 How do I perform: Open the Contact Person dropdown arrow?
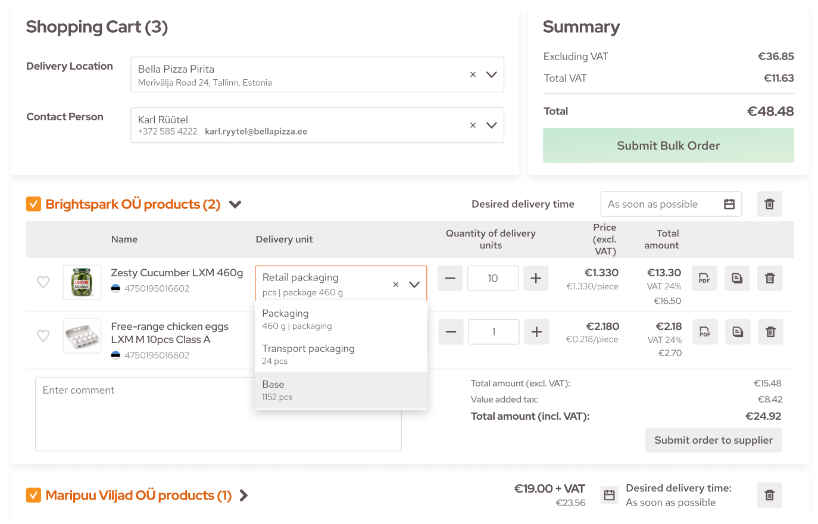491,125
